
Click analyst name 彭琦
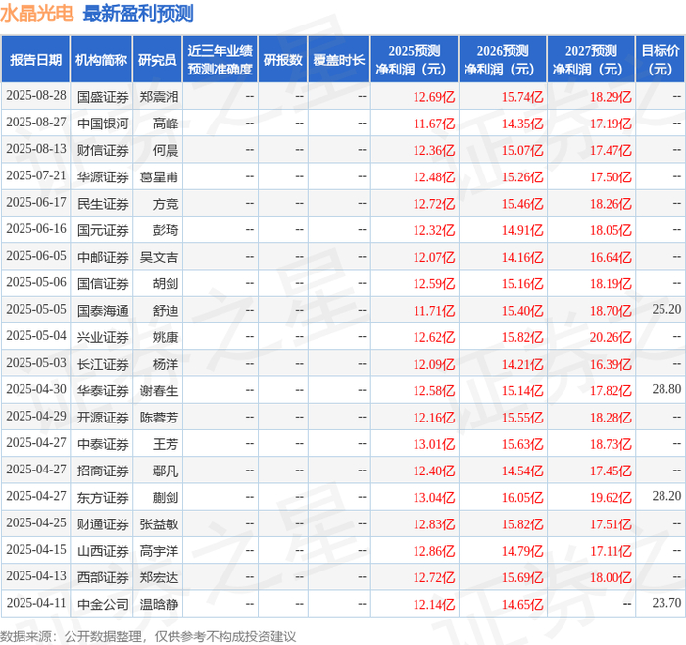(x=166, y=230)
